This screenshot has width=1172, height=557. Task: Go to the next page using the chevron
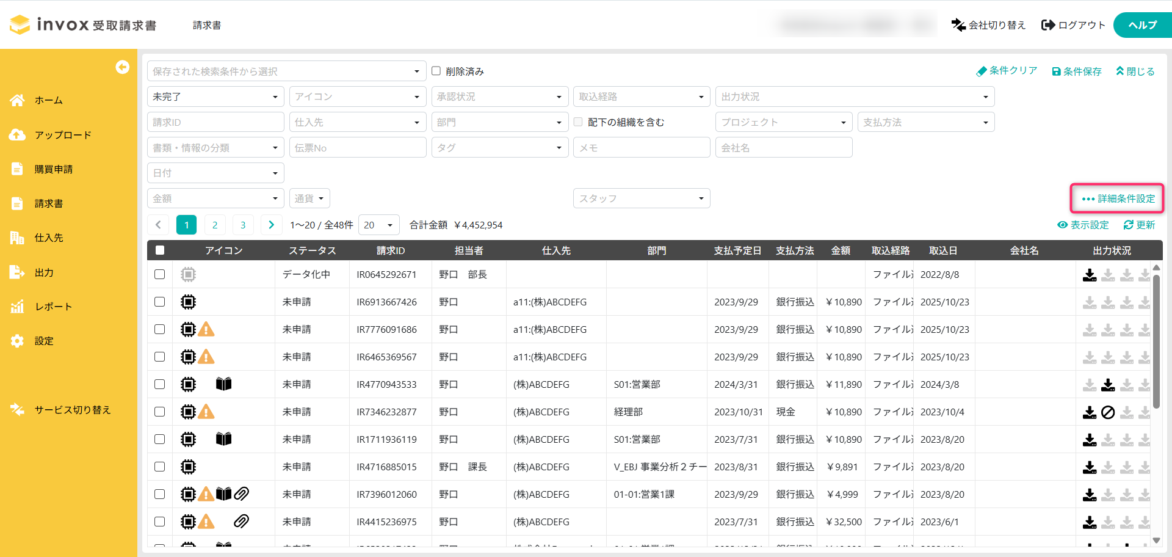coord(271,225)
